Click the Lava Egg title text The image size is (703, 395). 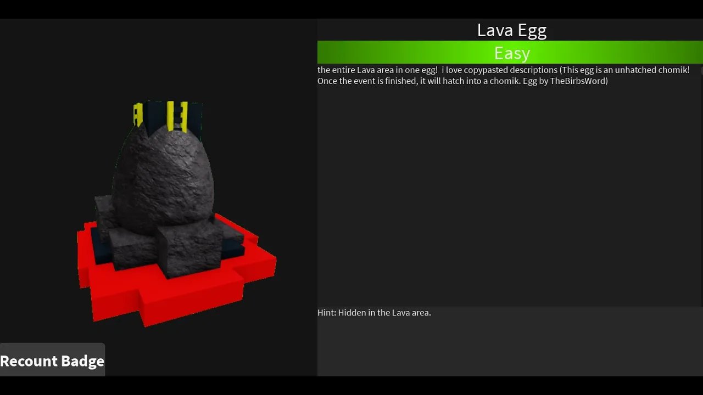tap(511, 30)
